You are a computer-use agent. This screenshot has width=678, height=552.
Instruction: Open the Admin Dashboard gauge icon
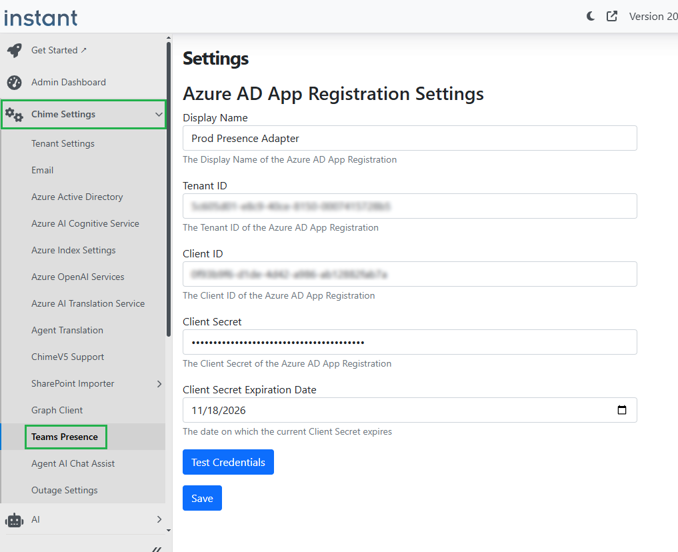point(14,83)
